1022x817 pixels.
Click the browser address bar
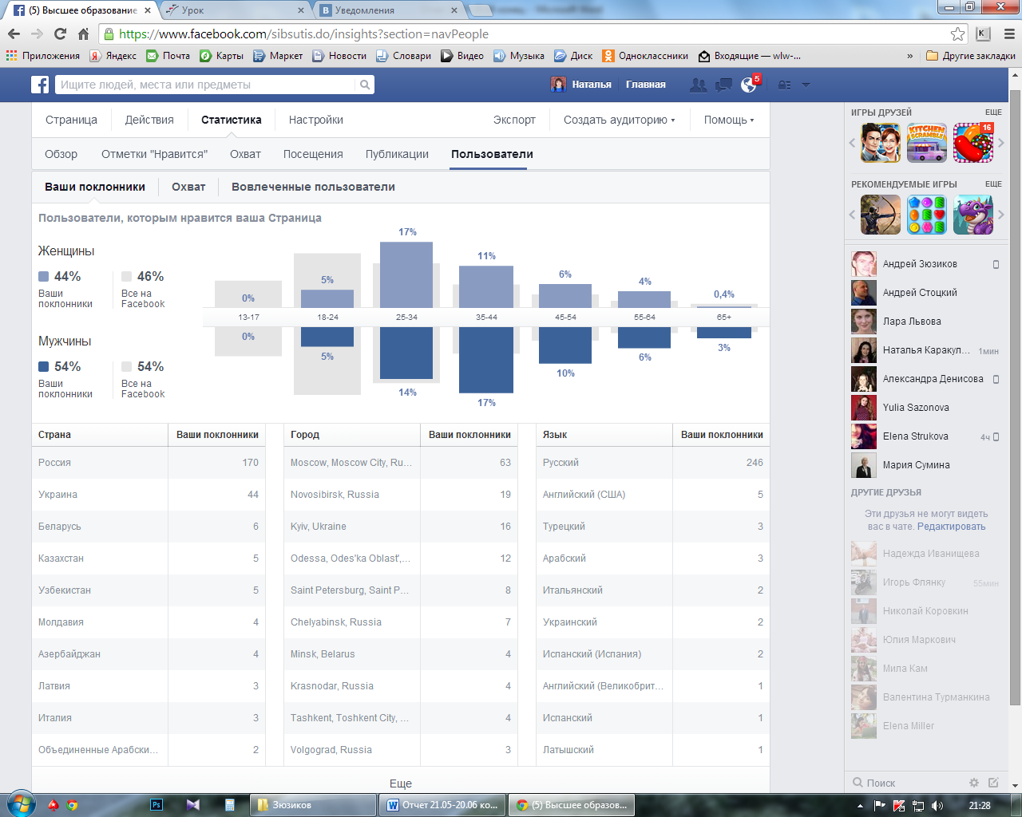coord(527,34)
